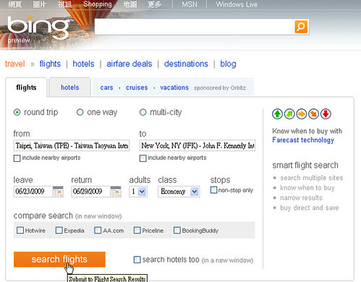This screenshot has width=361, height=282.
Task: Open the vacations tab link
Action: click(174, 87)
